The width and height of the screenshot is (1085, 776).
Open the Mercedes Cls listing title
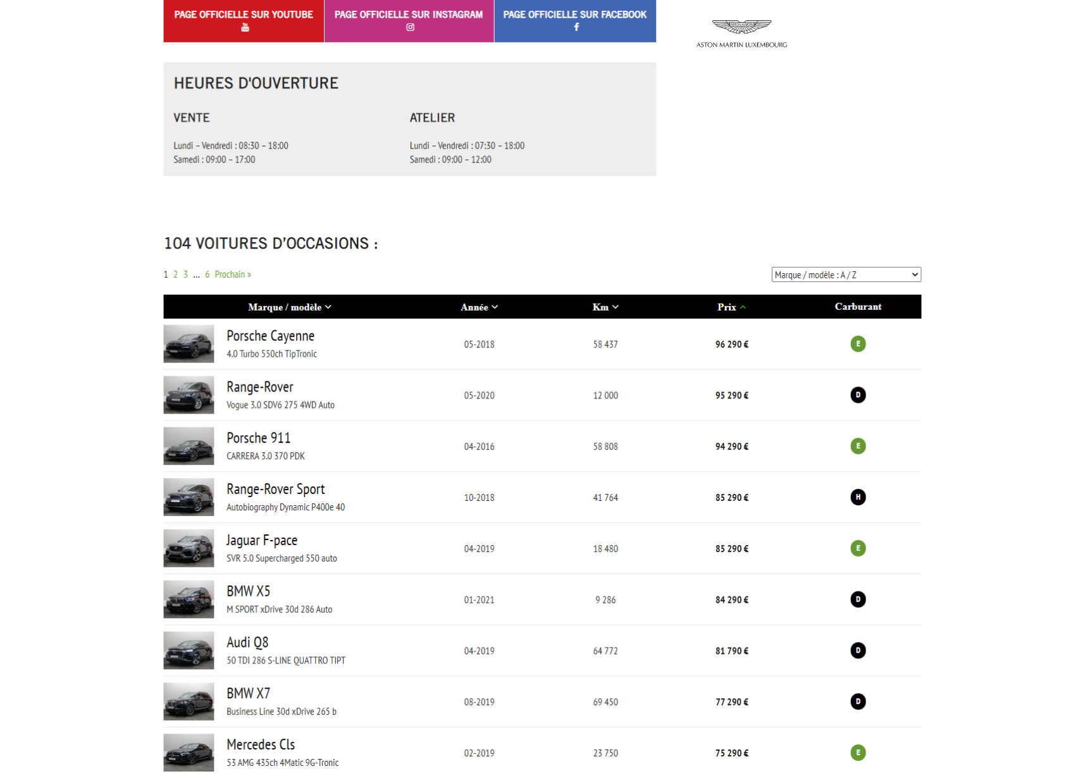pyautogui.click(x=261, y=745)
